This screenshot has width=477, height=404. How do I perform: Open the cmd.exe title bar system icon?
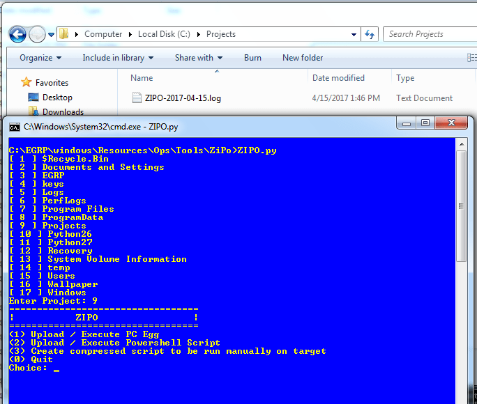tap(14, 126)
